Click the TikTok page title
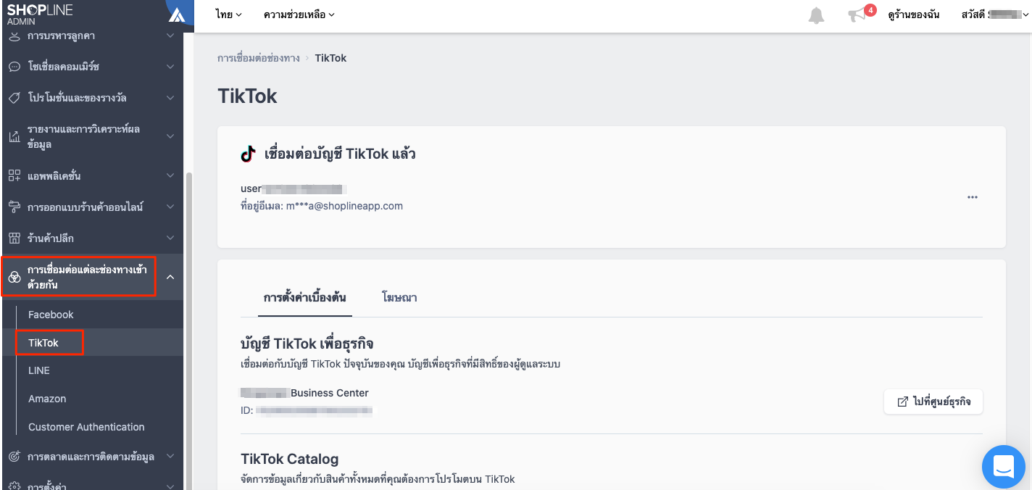The height and width of the screenshot is (490, 1032). (247, 96)
